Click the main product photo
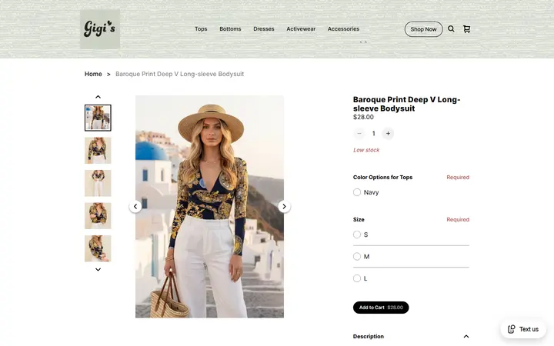This screenshot has height=346, width=554. [209, 207]
